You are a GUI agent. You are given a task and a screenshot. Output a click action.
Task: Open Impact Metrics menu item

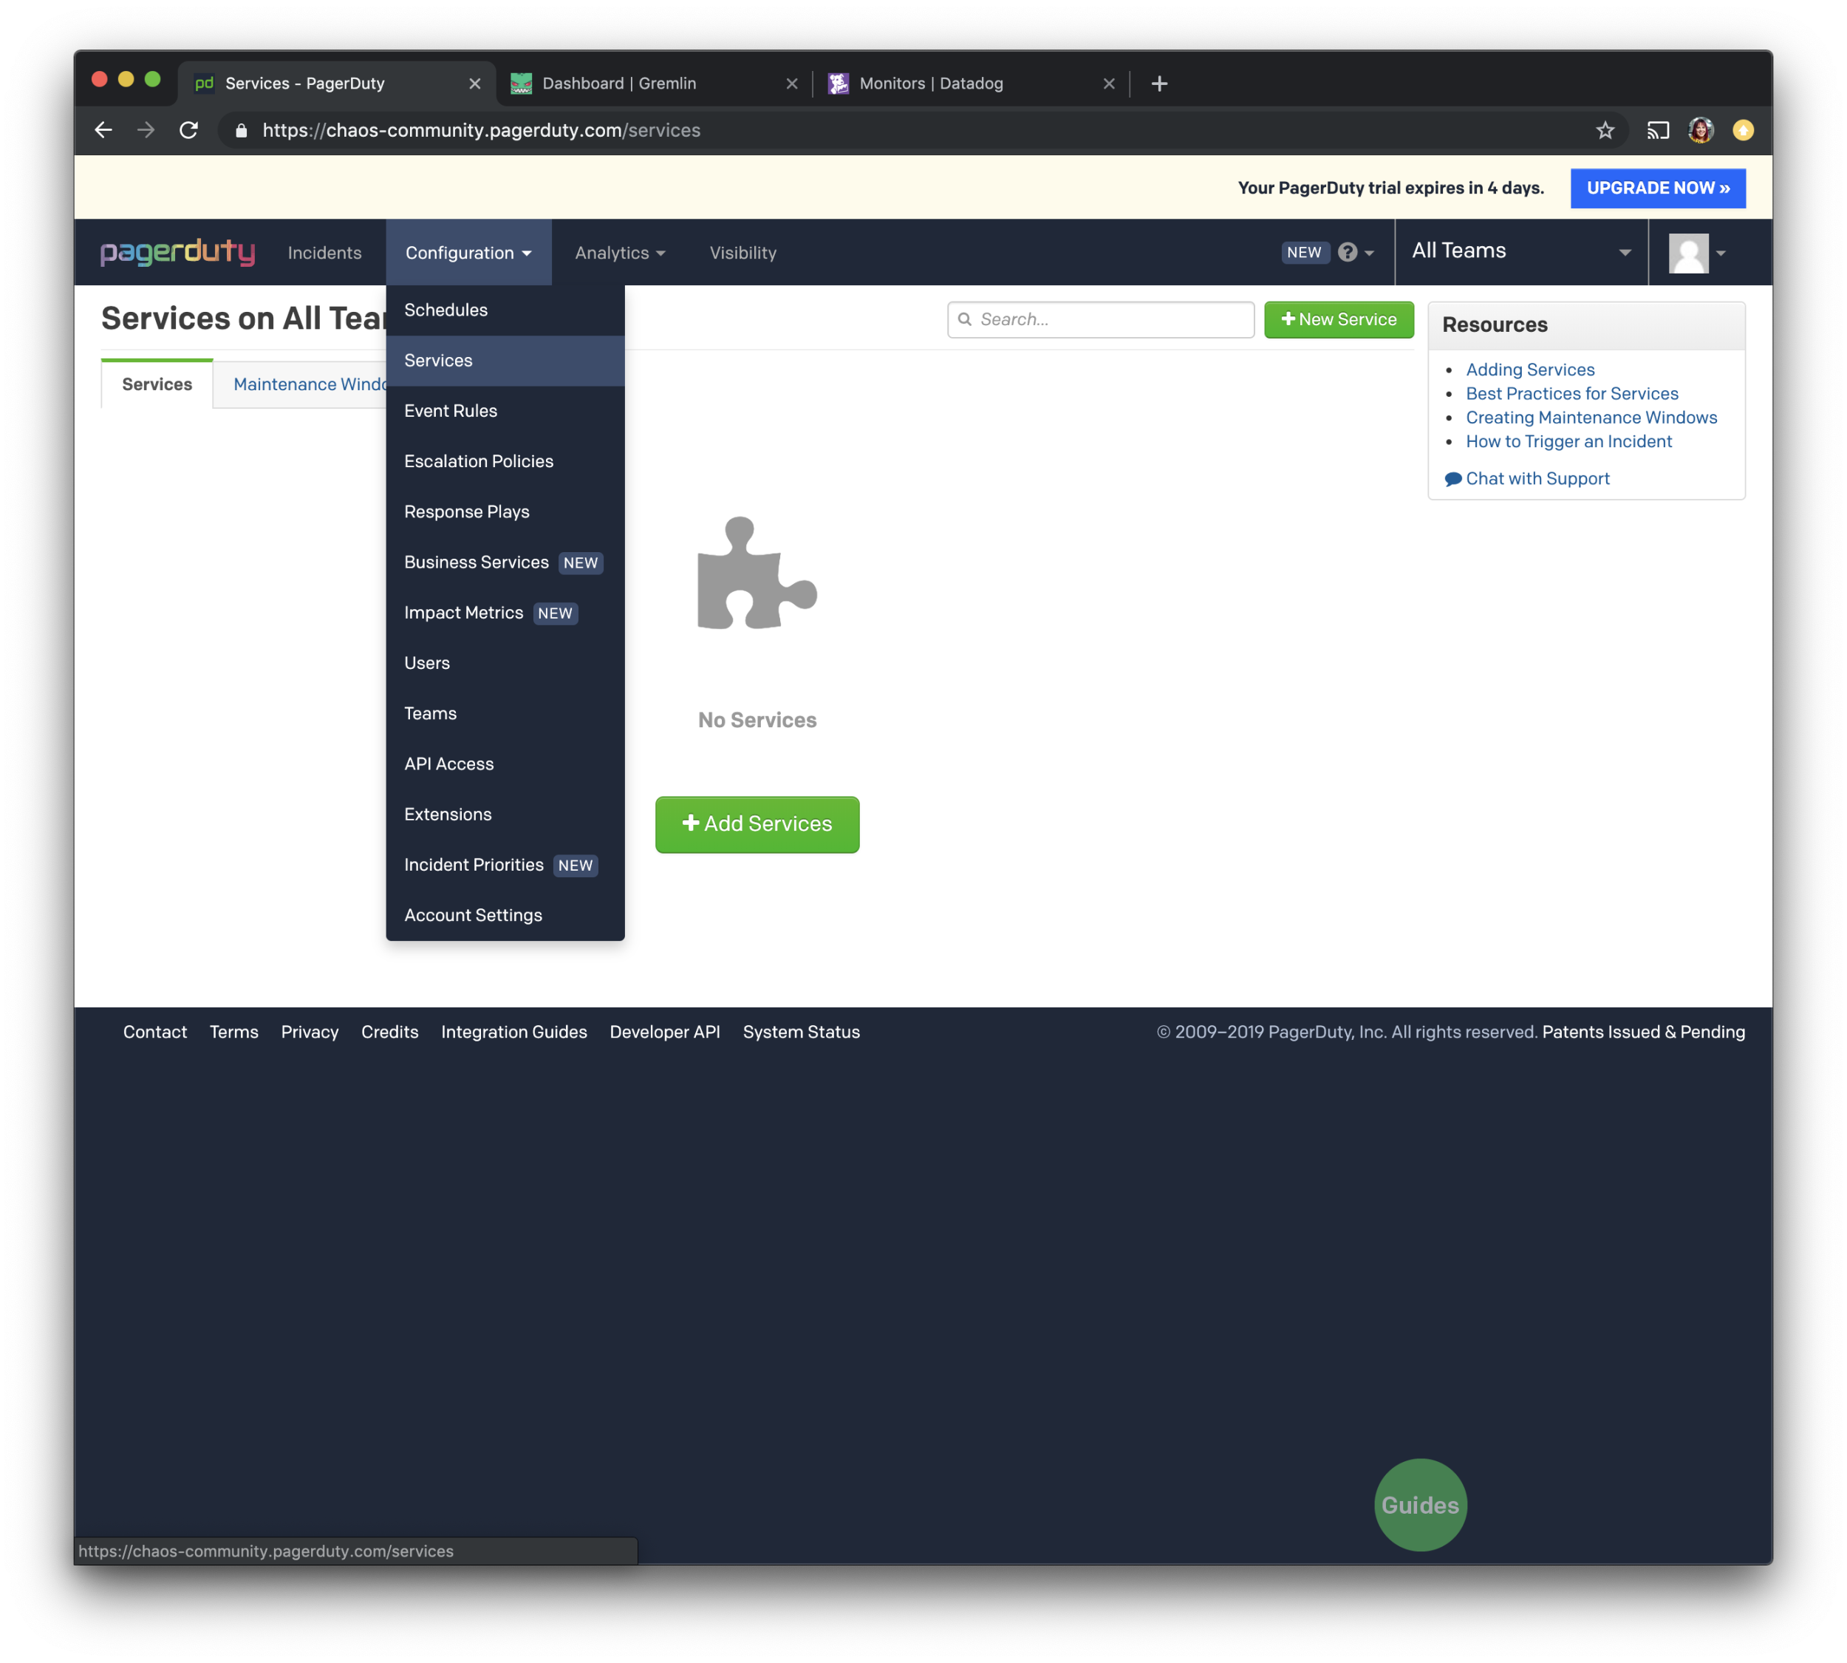505,612
